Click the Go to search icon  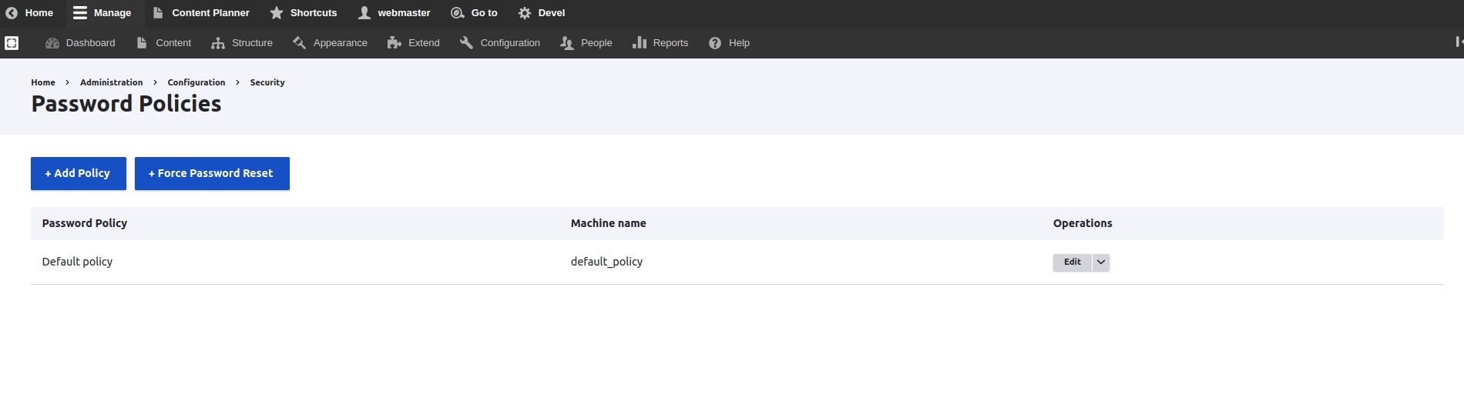pyautogui.click(x=458, y=13)
